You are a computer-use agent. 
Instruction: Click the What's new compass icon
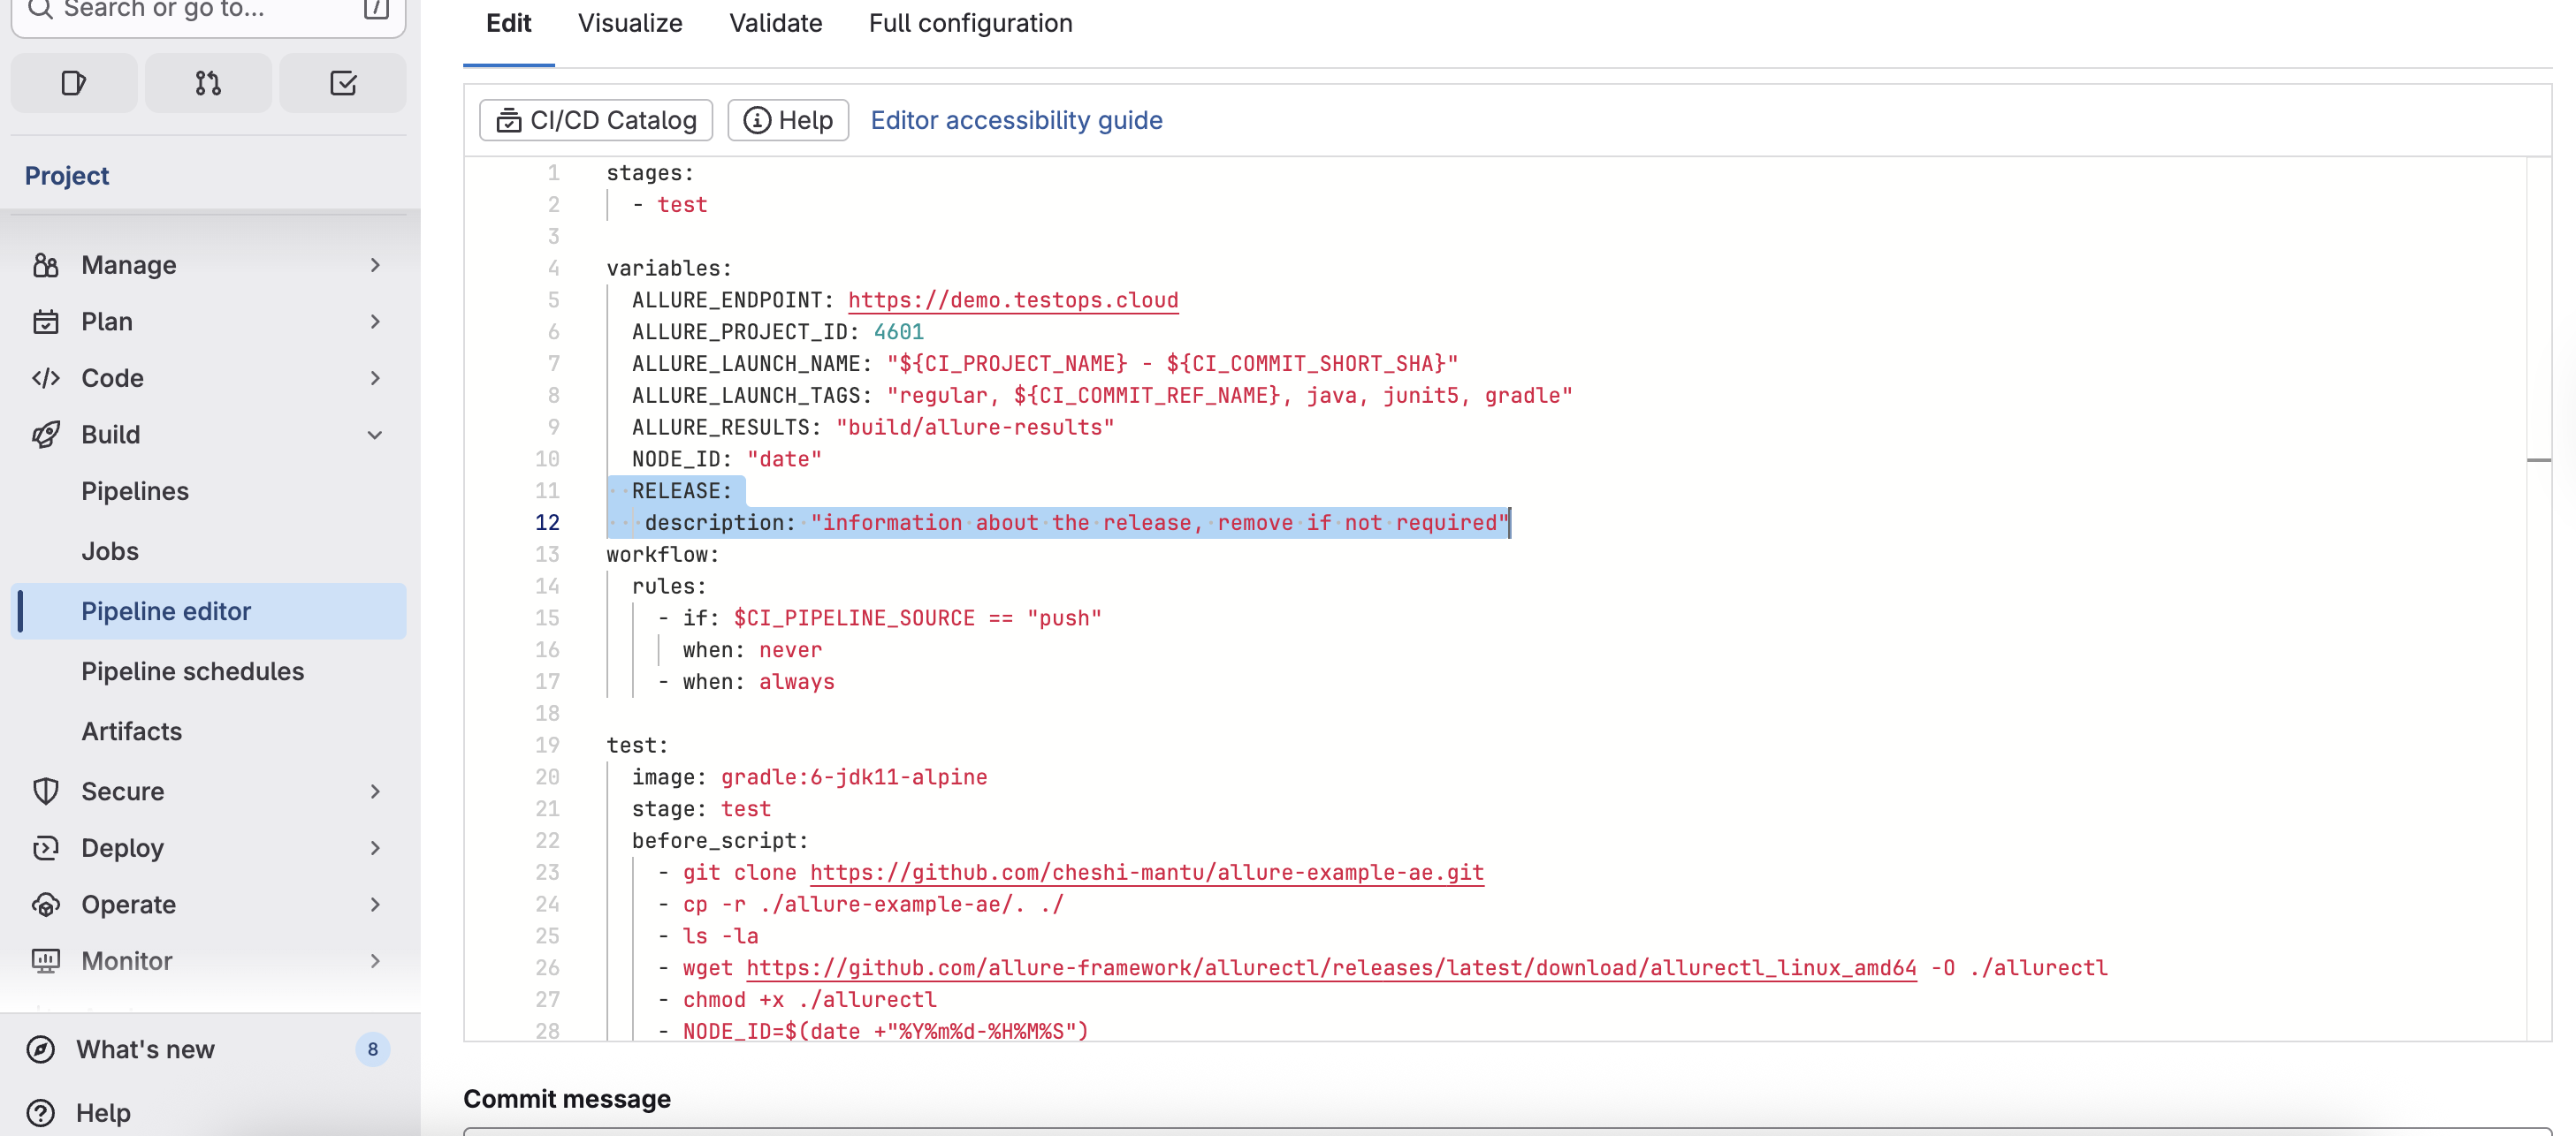point(41,1049)
